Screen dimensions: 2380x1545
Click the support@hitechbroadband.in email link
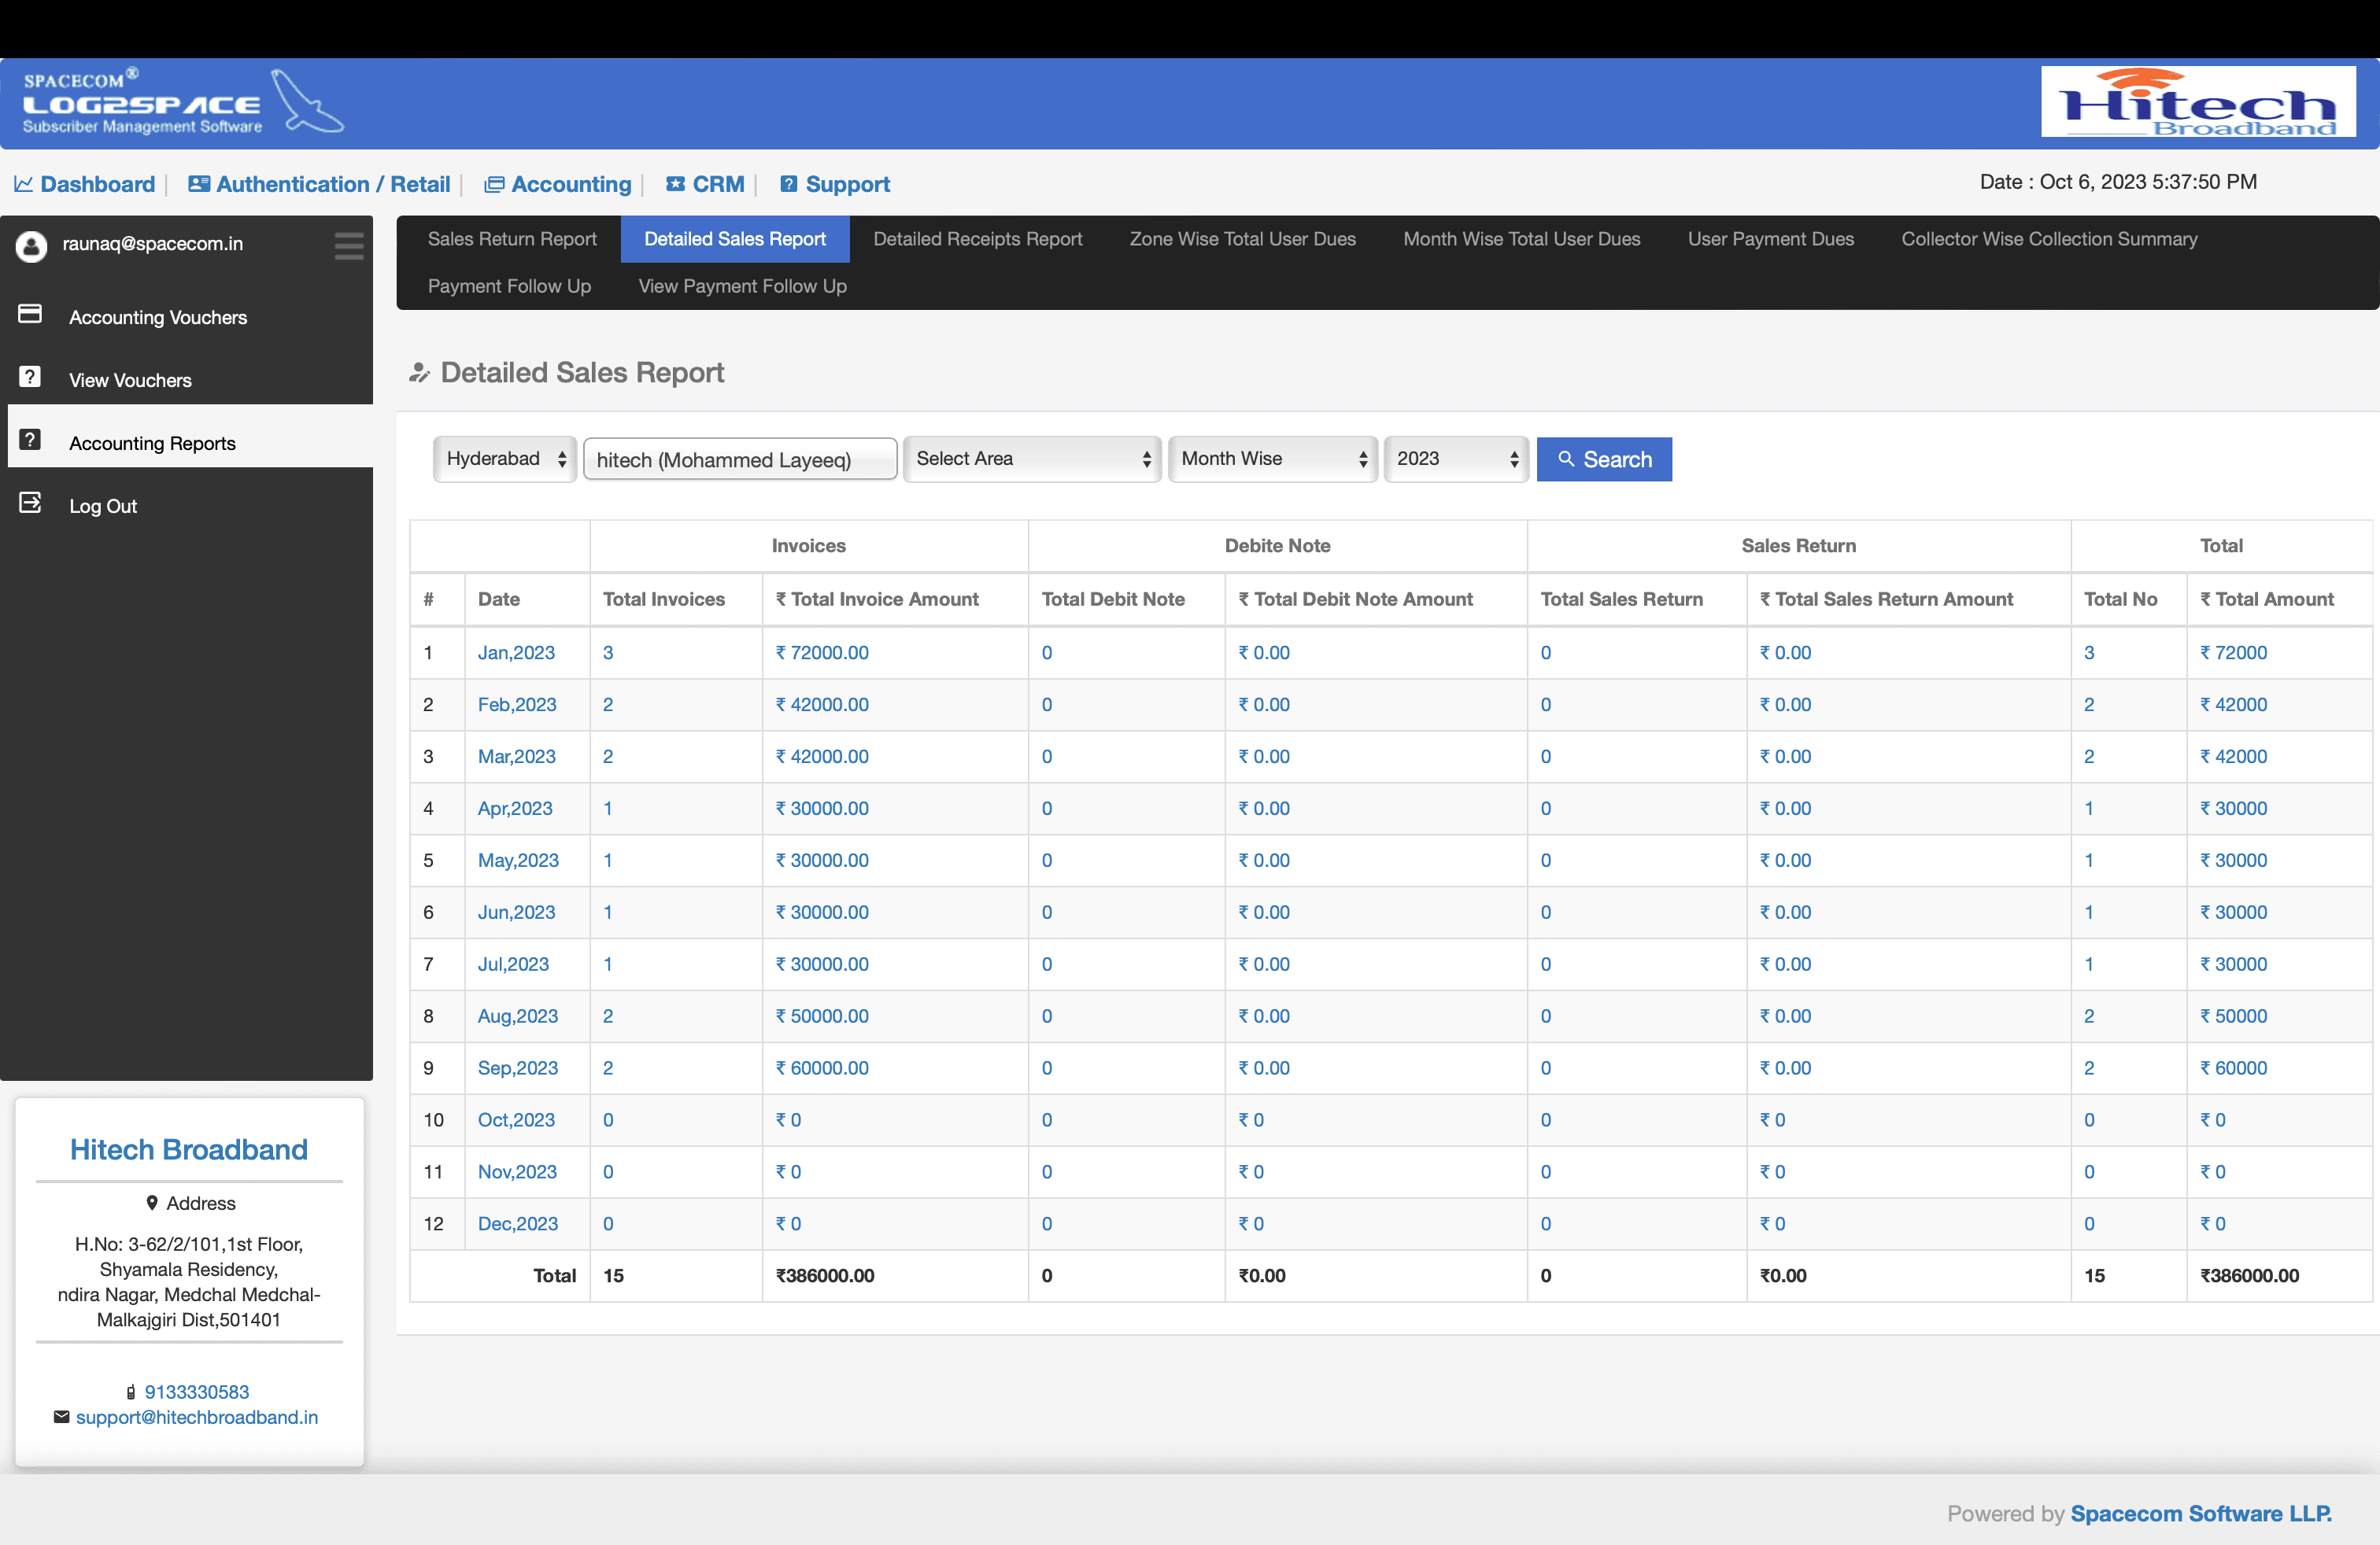[197, 1417]
